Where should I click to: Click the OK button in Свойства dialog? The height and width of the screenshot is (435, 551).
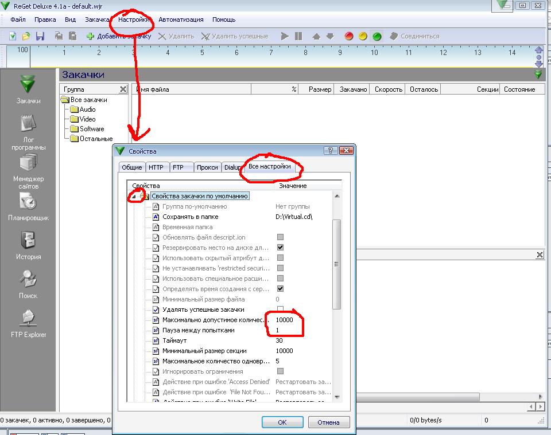click(x=282, y=422)
